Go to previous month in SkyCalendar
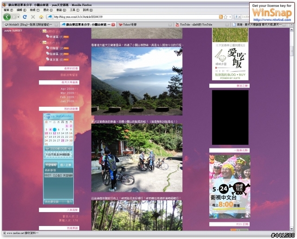The width and height of the screenshot is (297, 239). point(47,149)
